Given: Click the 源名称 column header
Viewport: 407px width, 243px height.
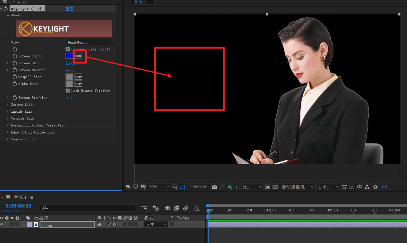Looking at the screenshot, I should click(41, 218).
